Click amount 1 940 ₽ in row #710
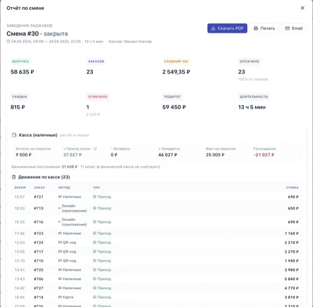Viewport: 313px width, 307px height. click(292, 261)
